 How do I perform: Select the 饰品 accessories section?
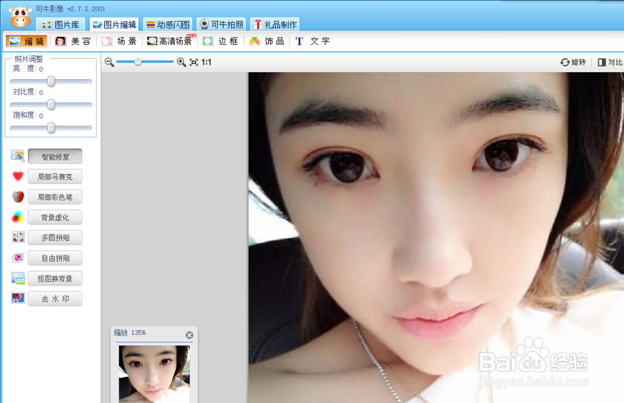point(266,41)
